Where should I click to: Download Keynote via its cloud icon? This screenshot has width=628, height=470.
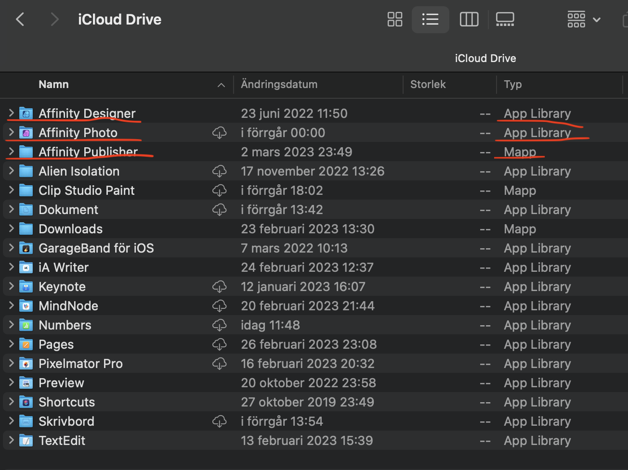(x=220, y=287)
